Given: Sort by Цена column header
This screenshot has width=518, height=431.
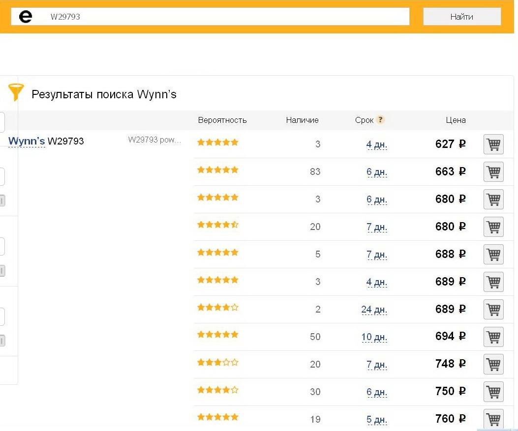Looking at the screenshot, I should pyautogui.click(x=456, y=120).
